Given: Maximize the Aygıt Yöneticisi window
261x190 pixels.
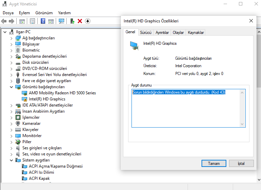Looking at the screenshot, I should click(241, 4).
